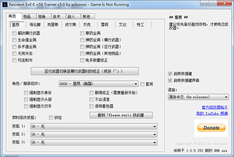The width and height of the screenshot is (234, 157).
Task: Open the 雪莉 character sub-tab
Action: pos(105,25)
